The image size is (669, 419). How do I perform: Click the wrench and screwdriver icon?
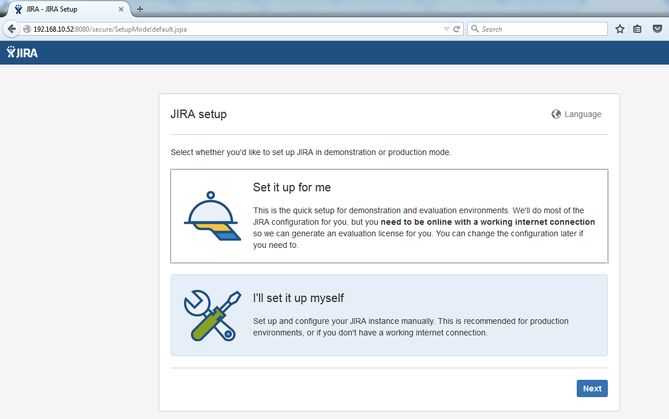(x=212, y=315)
